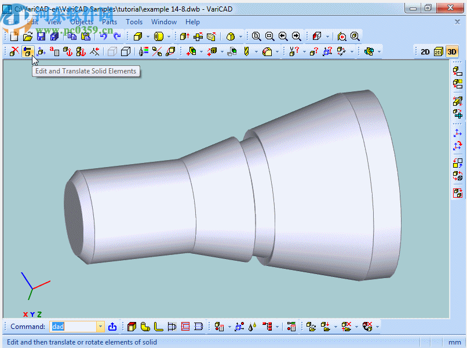The image size is (467, 348).
Task: Expand dropdown next to red tree structure icon
Action: 278,327
